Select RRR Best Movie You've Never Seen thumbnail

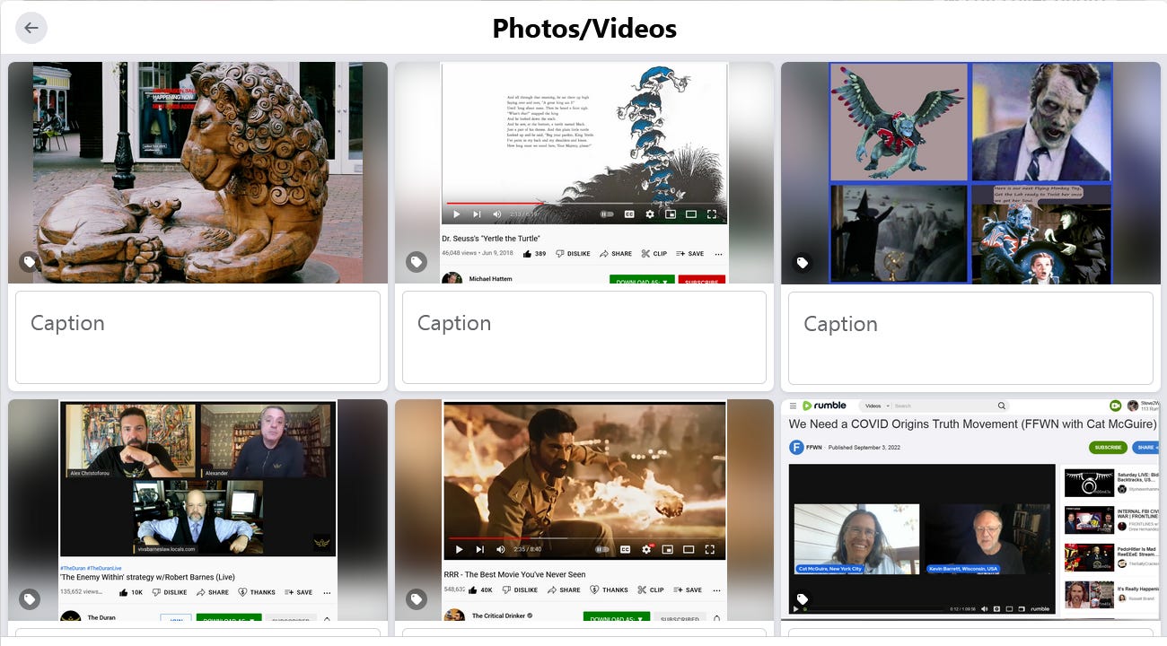(x=584, y=510)
